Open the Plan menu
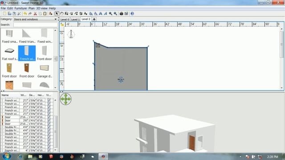The width and height of the screenshot is (285, 160). click(x=31, y=8)
